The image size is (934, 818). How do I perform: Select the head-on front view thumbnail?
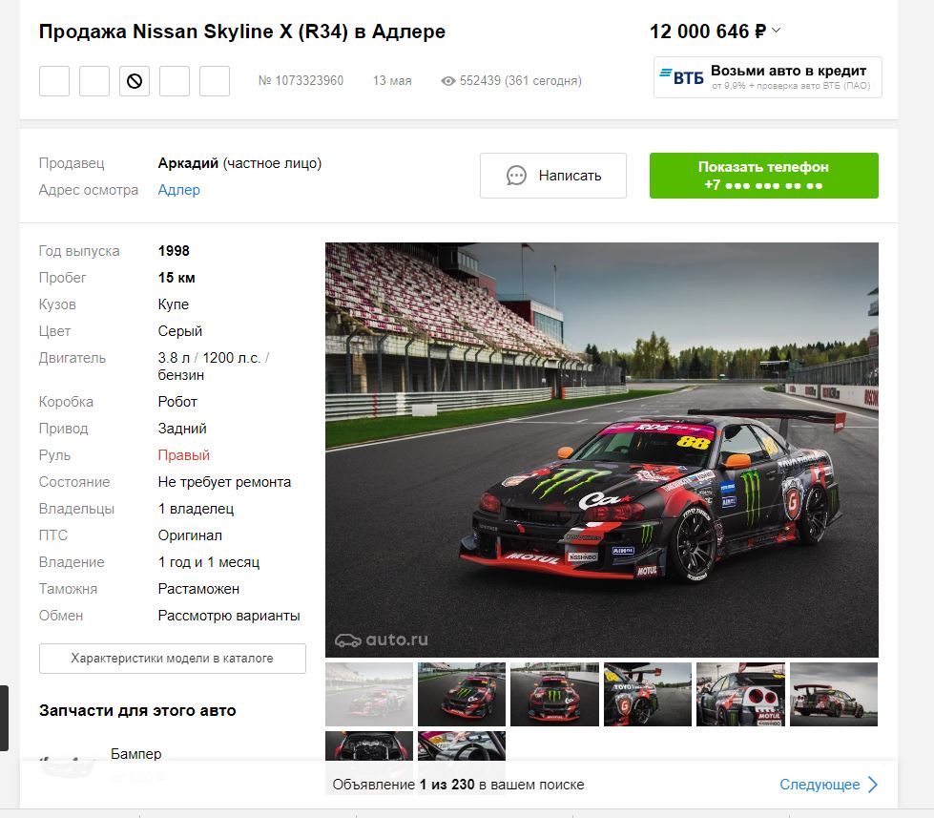[554, 694]
